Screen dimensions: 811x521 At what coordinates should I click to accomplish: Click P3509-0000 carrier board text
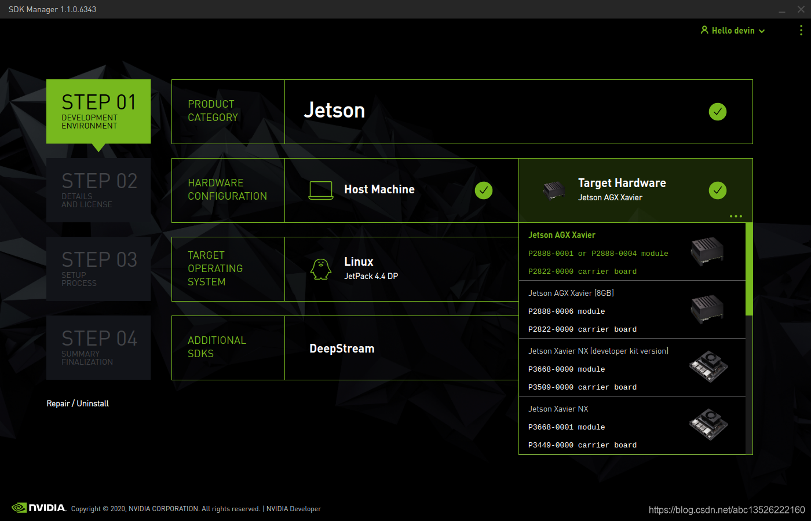tap(582, 387)
